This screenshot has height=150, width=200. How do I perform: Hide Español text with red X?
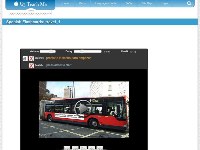pos(31,59)
